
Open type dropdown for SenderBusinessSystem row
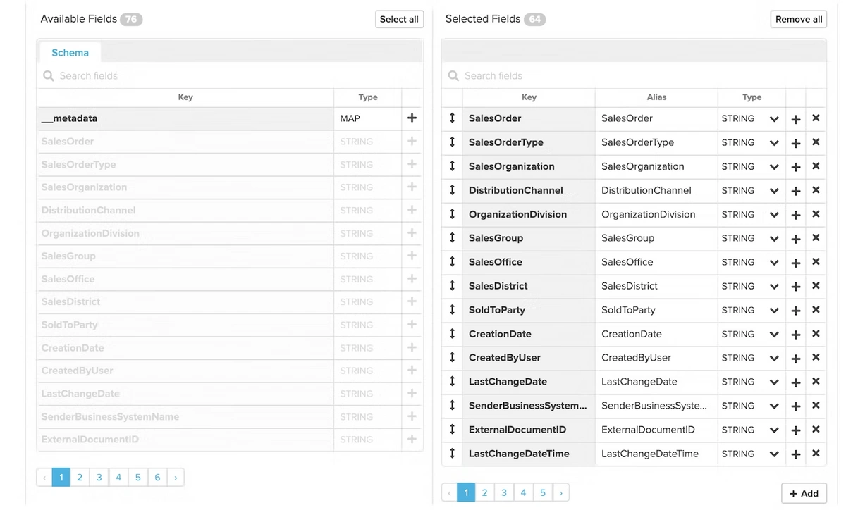point(774,406)
